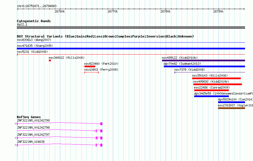Click the purple nsv499122 inversion bar
Image resolution: width=253 pixels, height=161 pixels.
point(204,60)
